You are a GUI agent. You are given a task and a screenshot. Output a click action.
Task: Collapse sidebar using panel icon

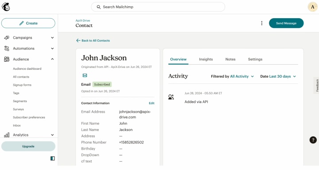[52, 158]
